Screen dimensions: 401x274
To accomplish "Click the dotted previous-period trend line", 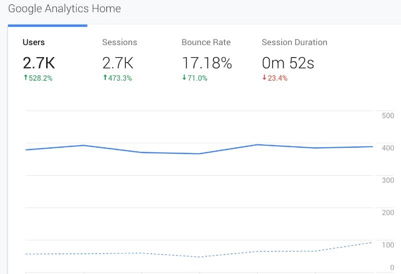I will [x=199, y=256].
